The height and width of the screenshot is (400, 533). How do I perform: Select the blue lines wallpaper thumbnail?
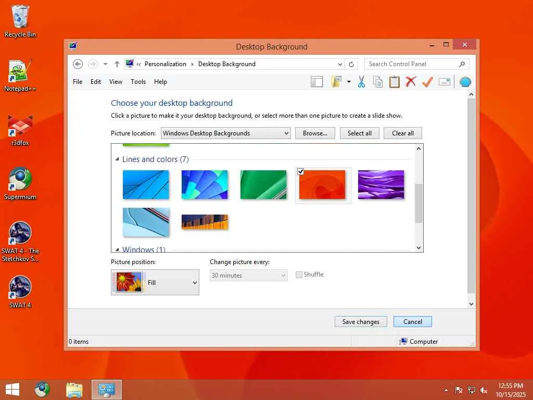[146, 185]
